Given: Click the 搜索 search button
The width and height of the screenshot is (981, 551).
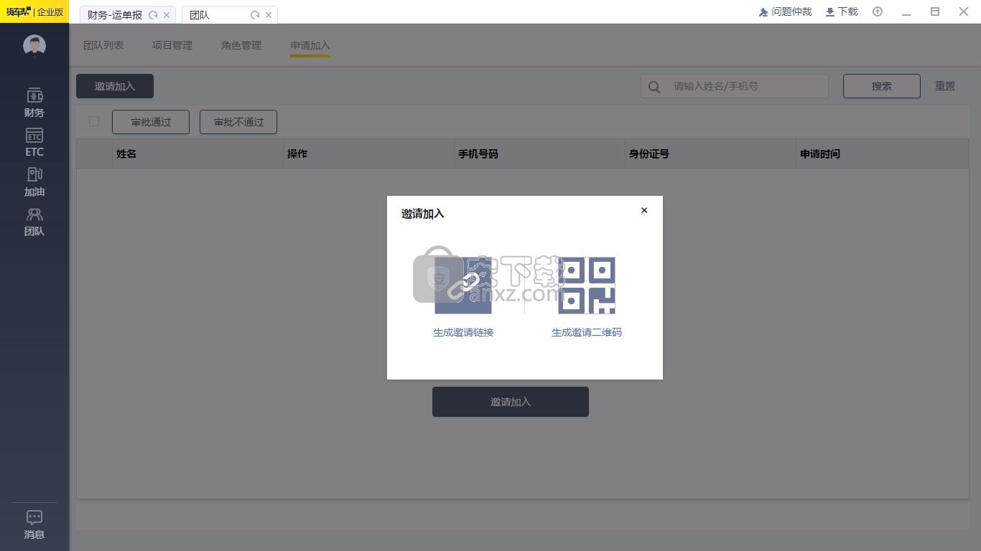Looking at the screenshot, I should point(882,86).
